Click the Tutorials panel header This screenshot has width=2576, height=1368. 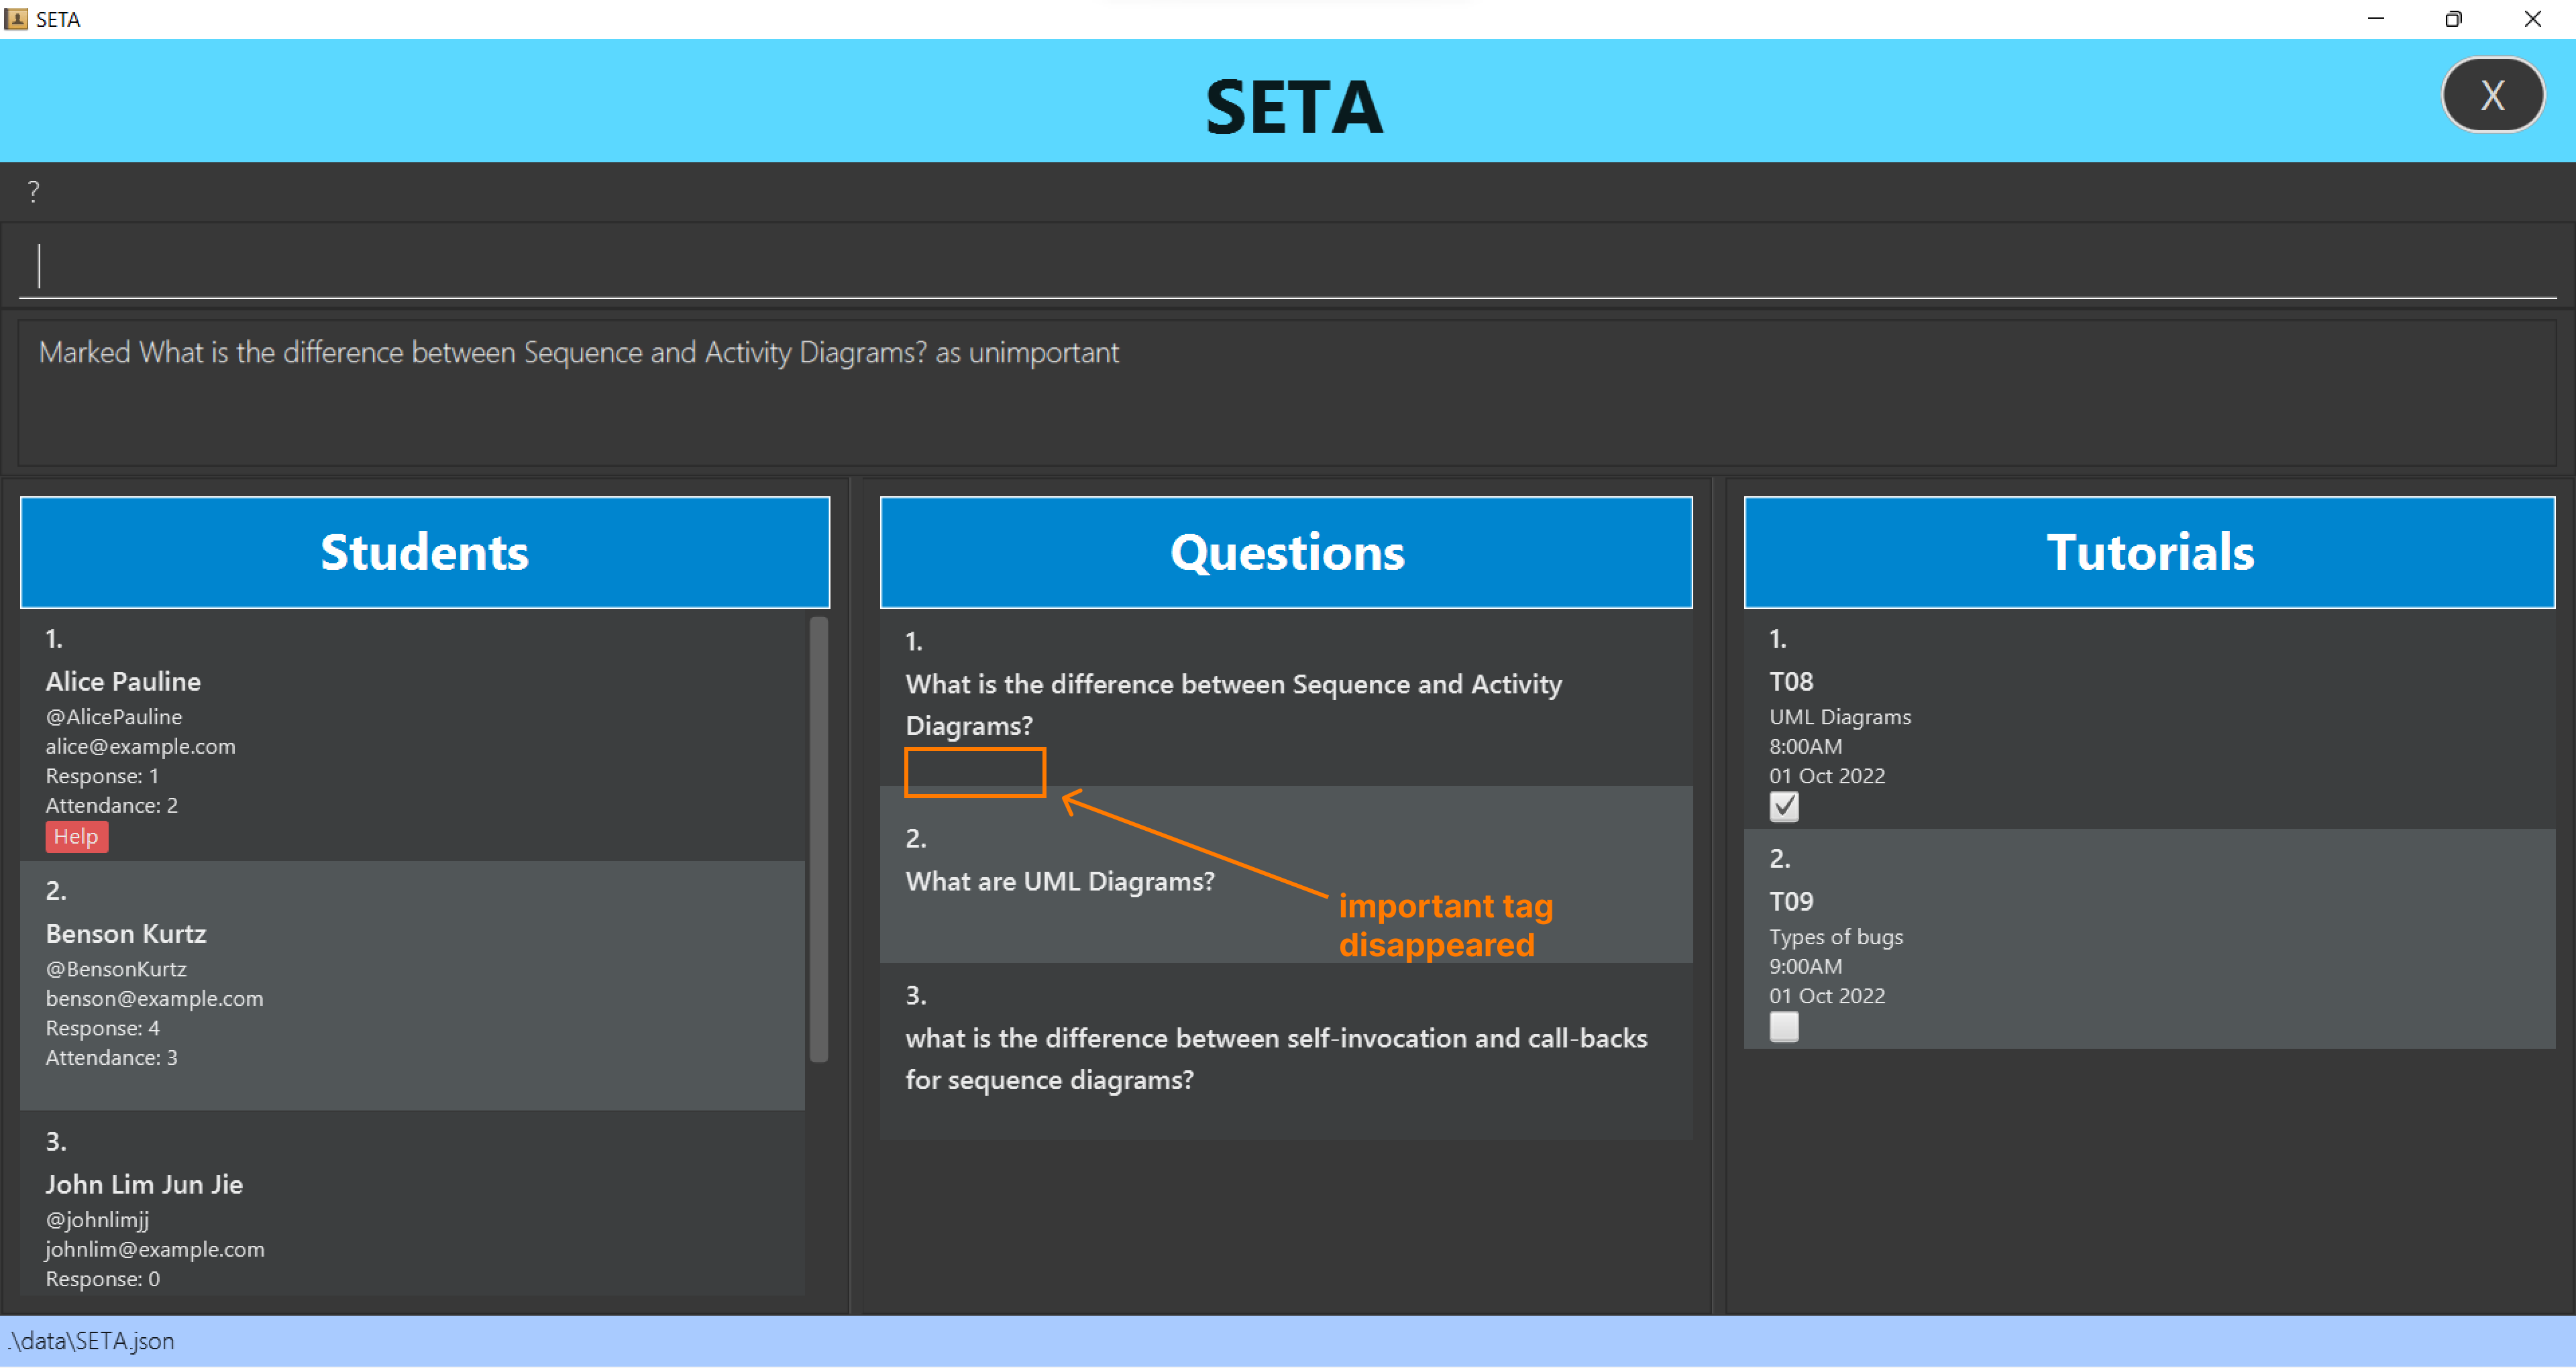pos(2150,552)
